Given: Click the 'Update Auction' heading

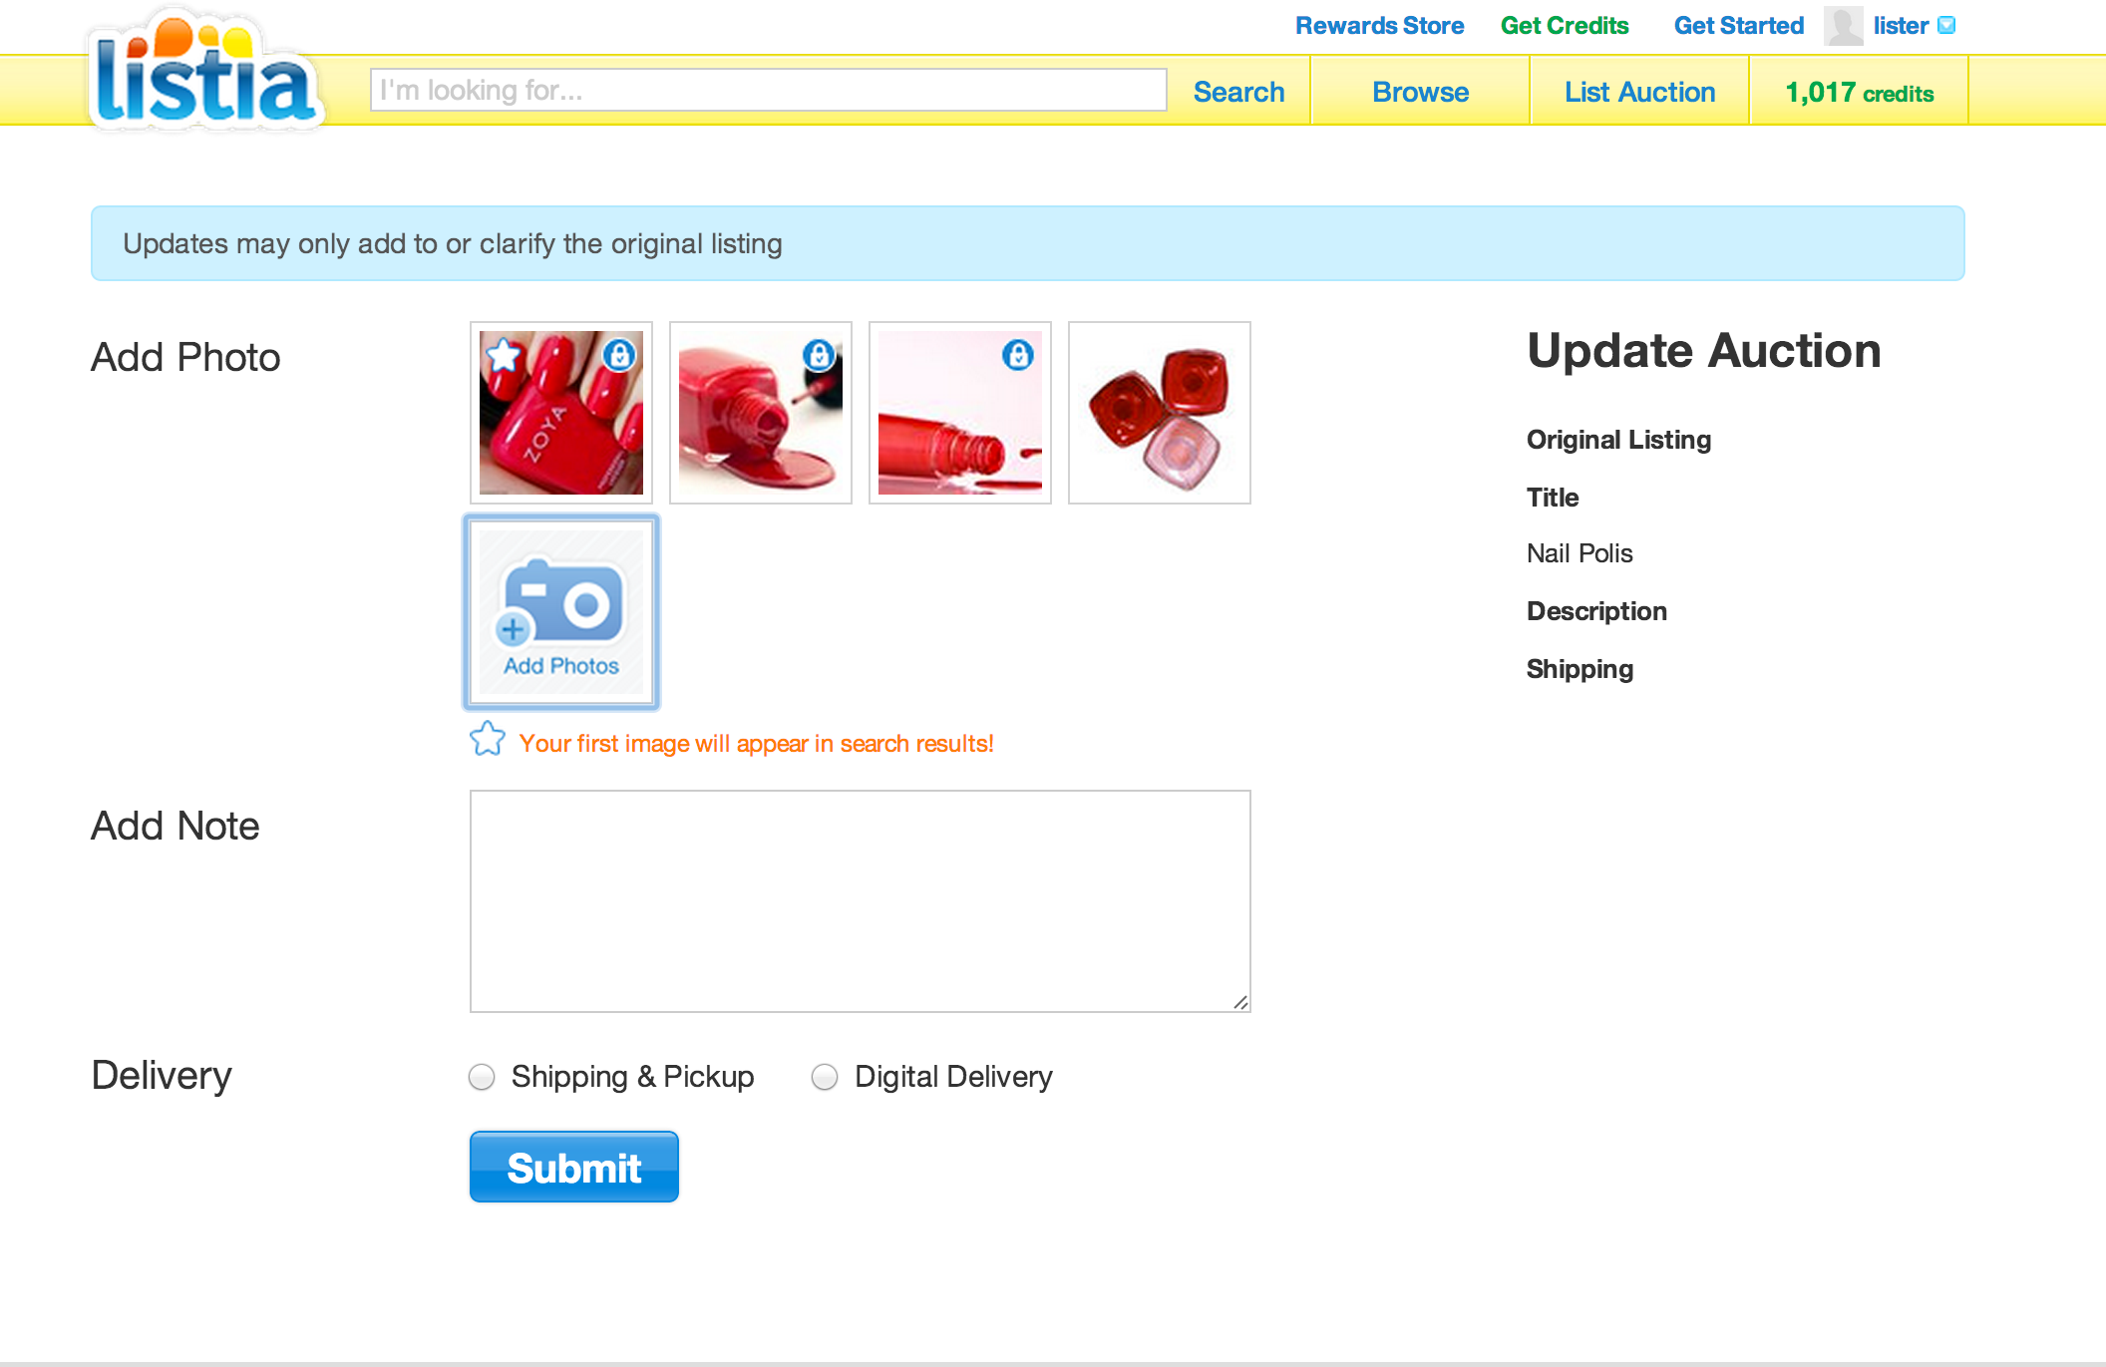Looking at the screenshot, I should pos(1704,351).
